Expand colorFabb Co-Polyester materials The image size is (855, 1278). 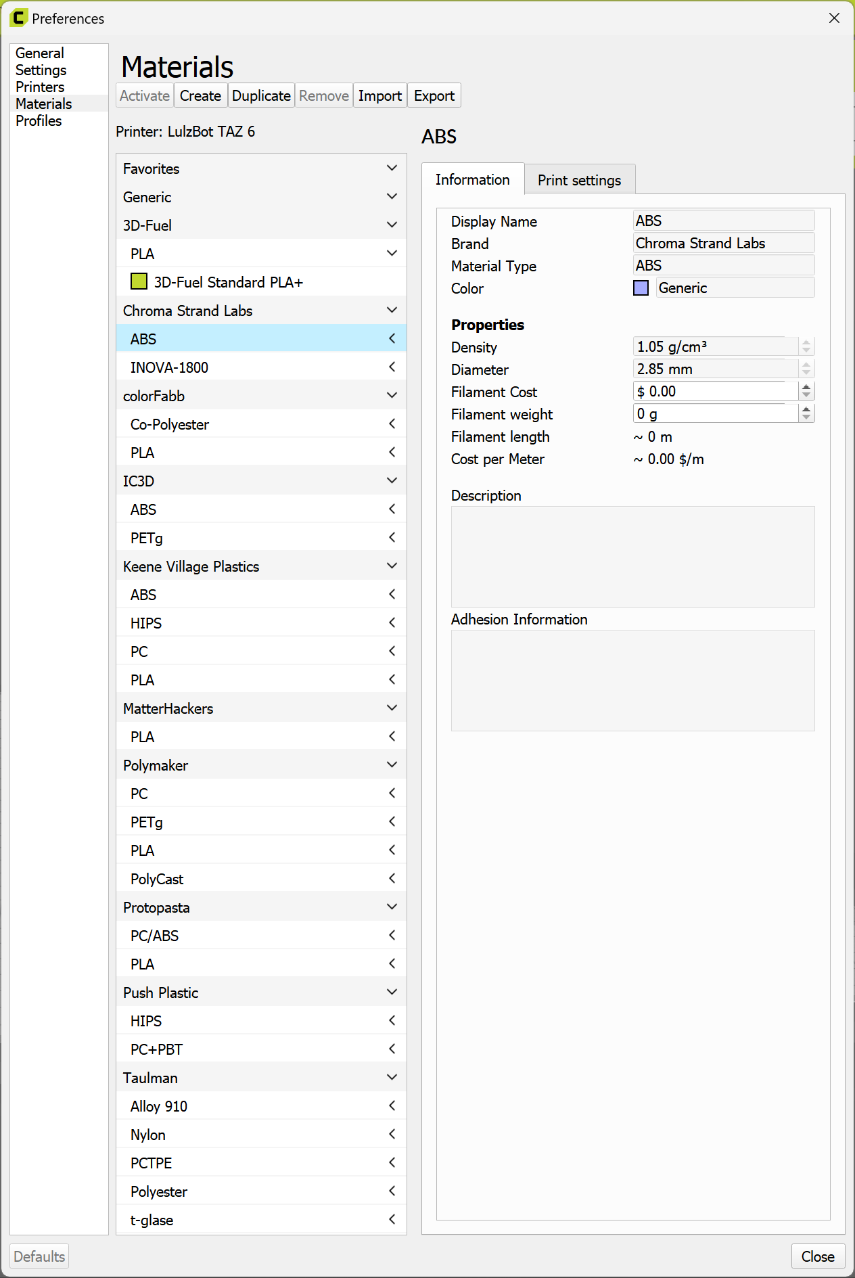pyautogui.click(x=392, y=424)
